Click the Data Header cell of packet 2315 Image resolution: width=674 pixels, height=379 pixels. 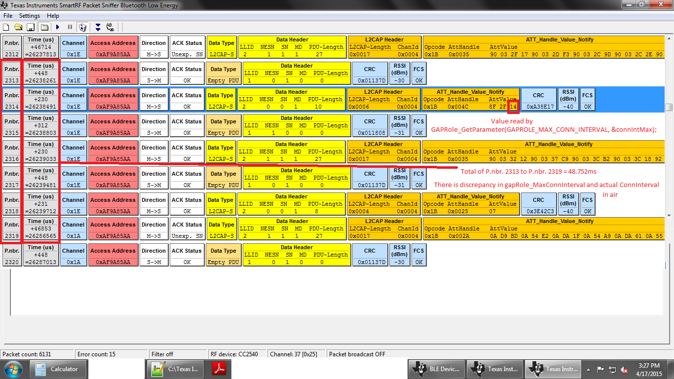297,126
